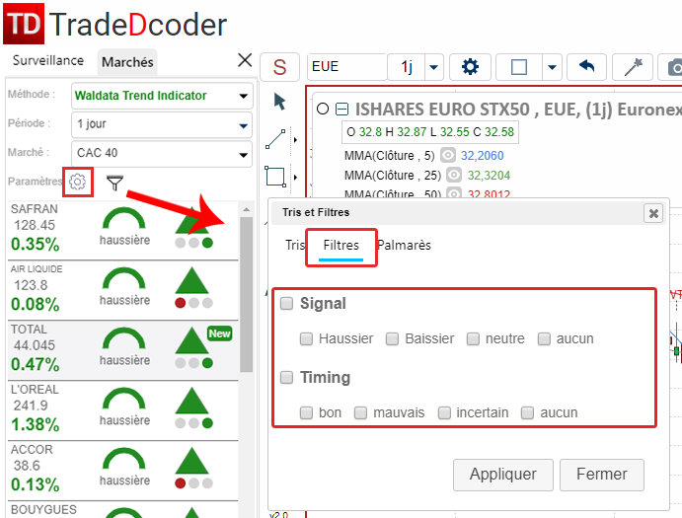Select the ACCOR stock name
682x518 pixels.
click(32, 449)
